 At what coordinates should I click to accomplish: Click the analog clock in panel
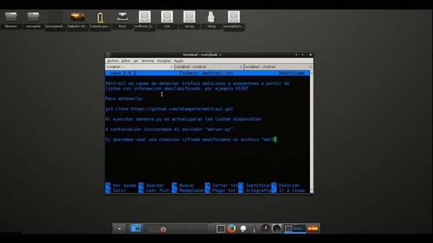point(266,229)
